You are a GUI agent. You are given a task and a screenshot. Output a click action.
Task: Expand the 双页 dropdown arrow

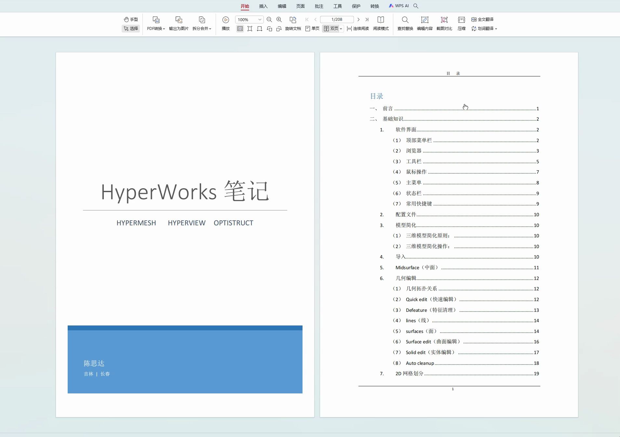coord(341,29)
